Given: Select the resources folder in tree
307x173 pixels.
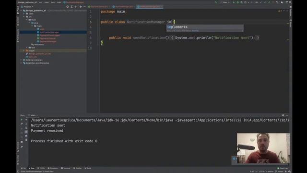Looking at the screenshot, I should pyautogui.click(x=37, y=45).
